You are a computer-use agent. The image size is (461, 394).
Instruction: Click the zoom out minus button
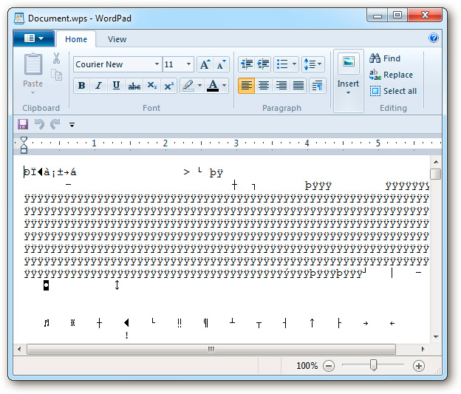point(329,366)
